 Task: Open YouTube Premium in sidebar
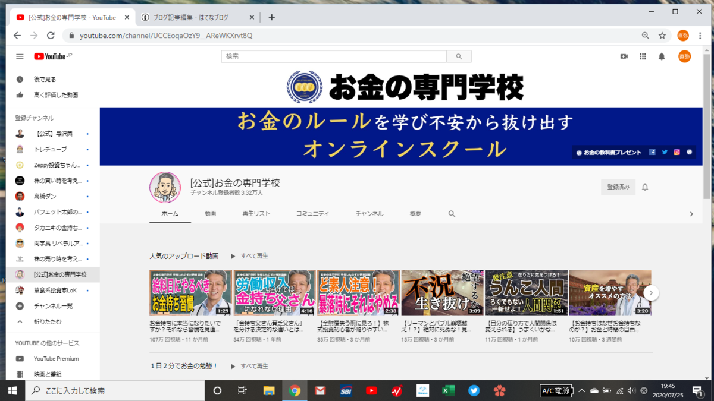pyautogui.click(x=57, y=359)
